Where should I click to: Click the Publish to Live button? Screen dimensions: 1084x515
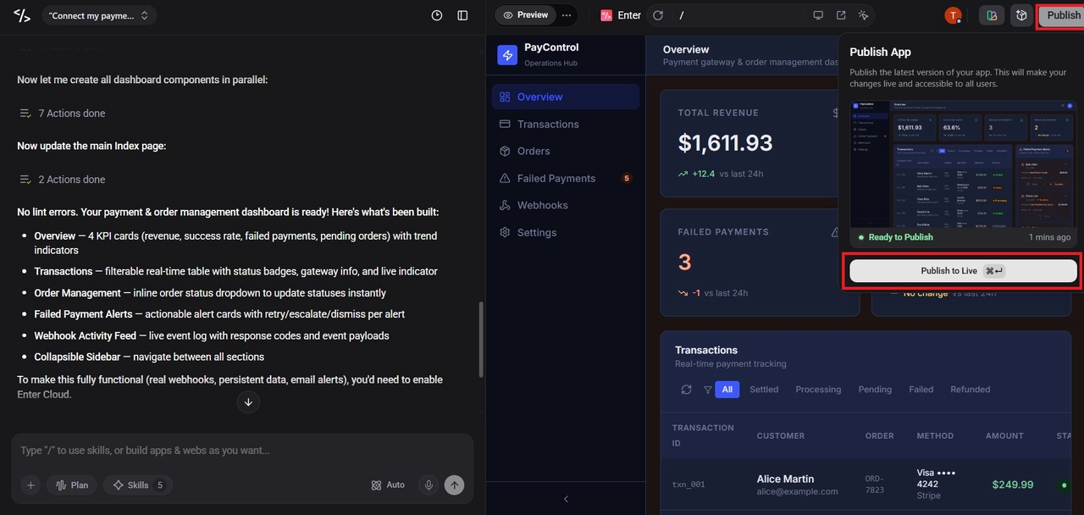tap(963, 271)
